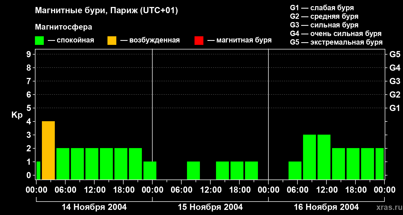Click the only Kp 1 bar on 16 Ноября
The height and width of the screenshot is (215, 403).
295,171
